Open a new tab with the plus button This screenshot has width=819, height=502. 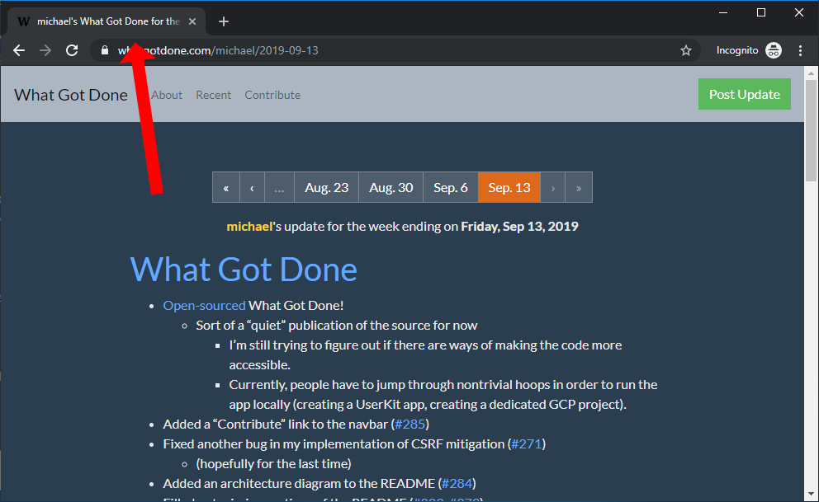click(224, 21)
